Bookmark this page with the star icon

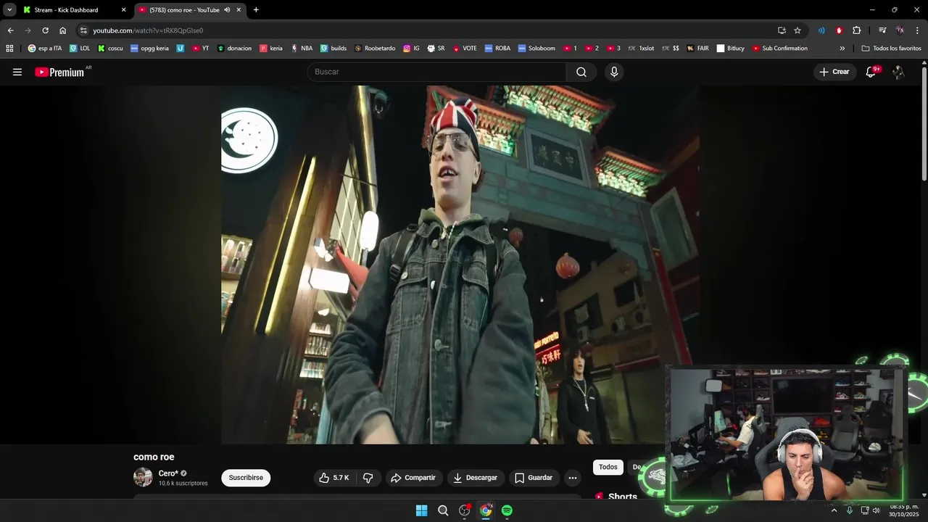[797, 30]
